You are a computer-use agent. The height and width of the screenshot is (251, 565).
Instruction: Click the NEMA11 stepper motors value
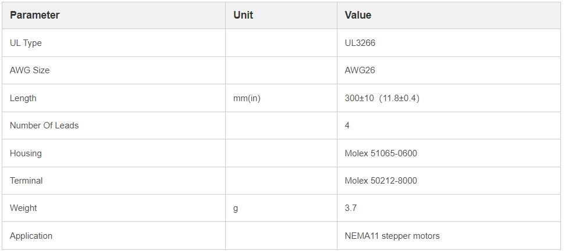[x=392, y=236]
